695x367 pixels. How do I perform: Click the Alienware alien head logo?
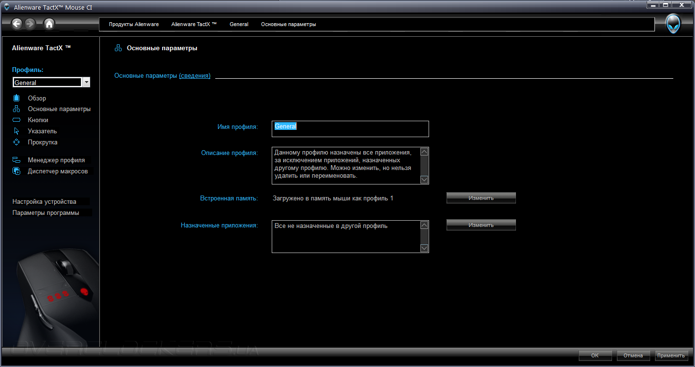coord(673,24)
